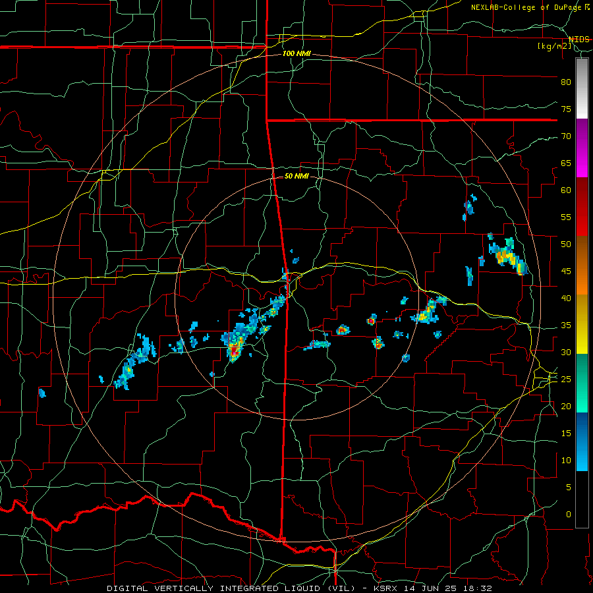Click the 50 NMI range ring label
Image resolution: width=593 pixels, height=593 pixels.
[296, 176]
